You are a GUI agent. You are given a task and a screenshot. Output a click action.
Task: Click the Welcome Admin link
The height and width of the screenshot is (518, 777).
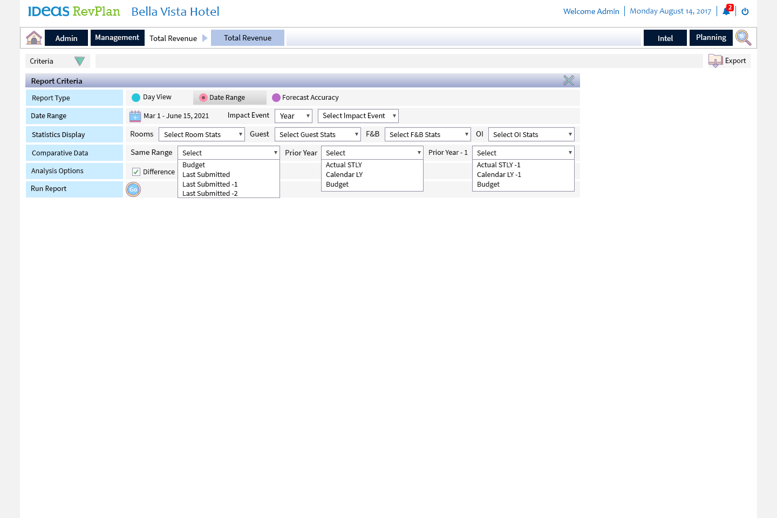(591, 11)
